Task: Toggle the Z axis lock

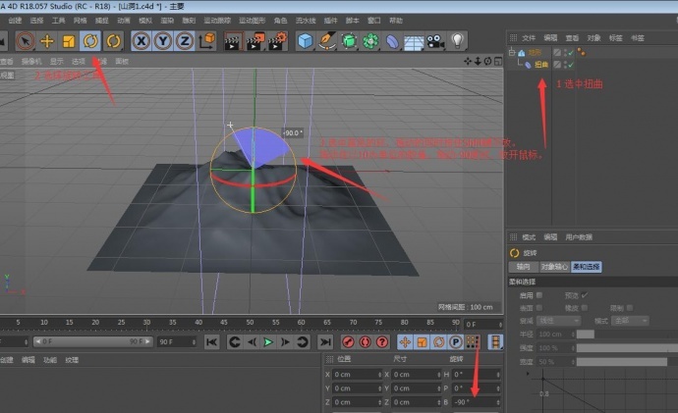Action: 185,41
